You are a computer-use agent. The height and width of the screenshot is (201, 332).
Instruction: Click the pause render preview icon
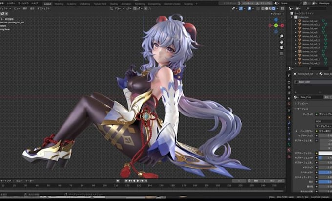pos(282,8)
